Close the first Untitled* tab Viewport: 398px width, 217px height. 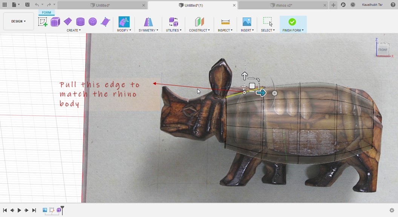(144, 5)
